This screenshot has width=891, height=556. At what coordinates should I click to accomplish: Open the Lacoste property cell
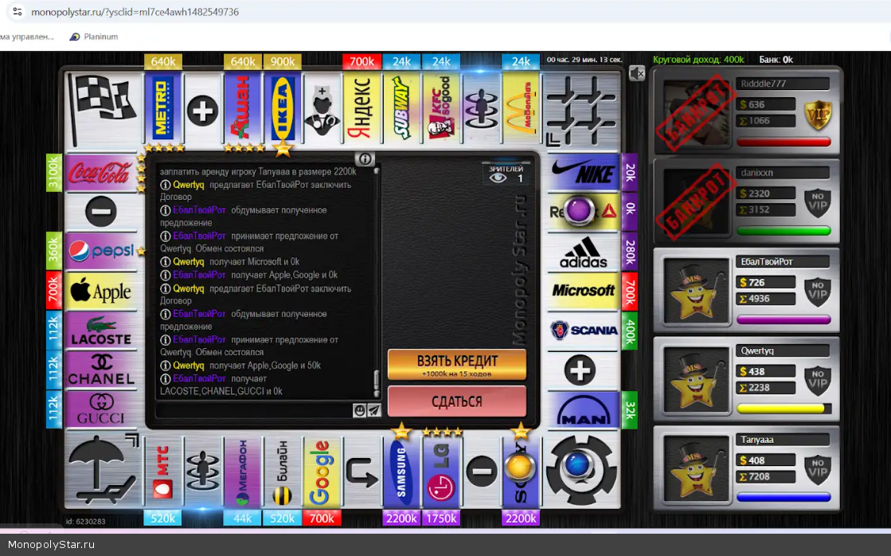pyautogui.click(x=100, y=331)
